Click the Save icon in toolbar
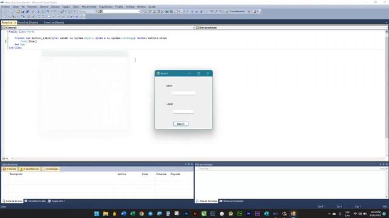389x218 pixels. click(22, 12)
